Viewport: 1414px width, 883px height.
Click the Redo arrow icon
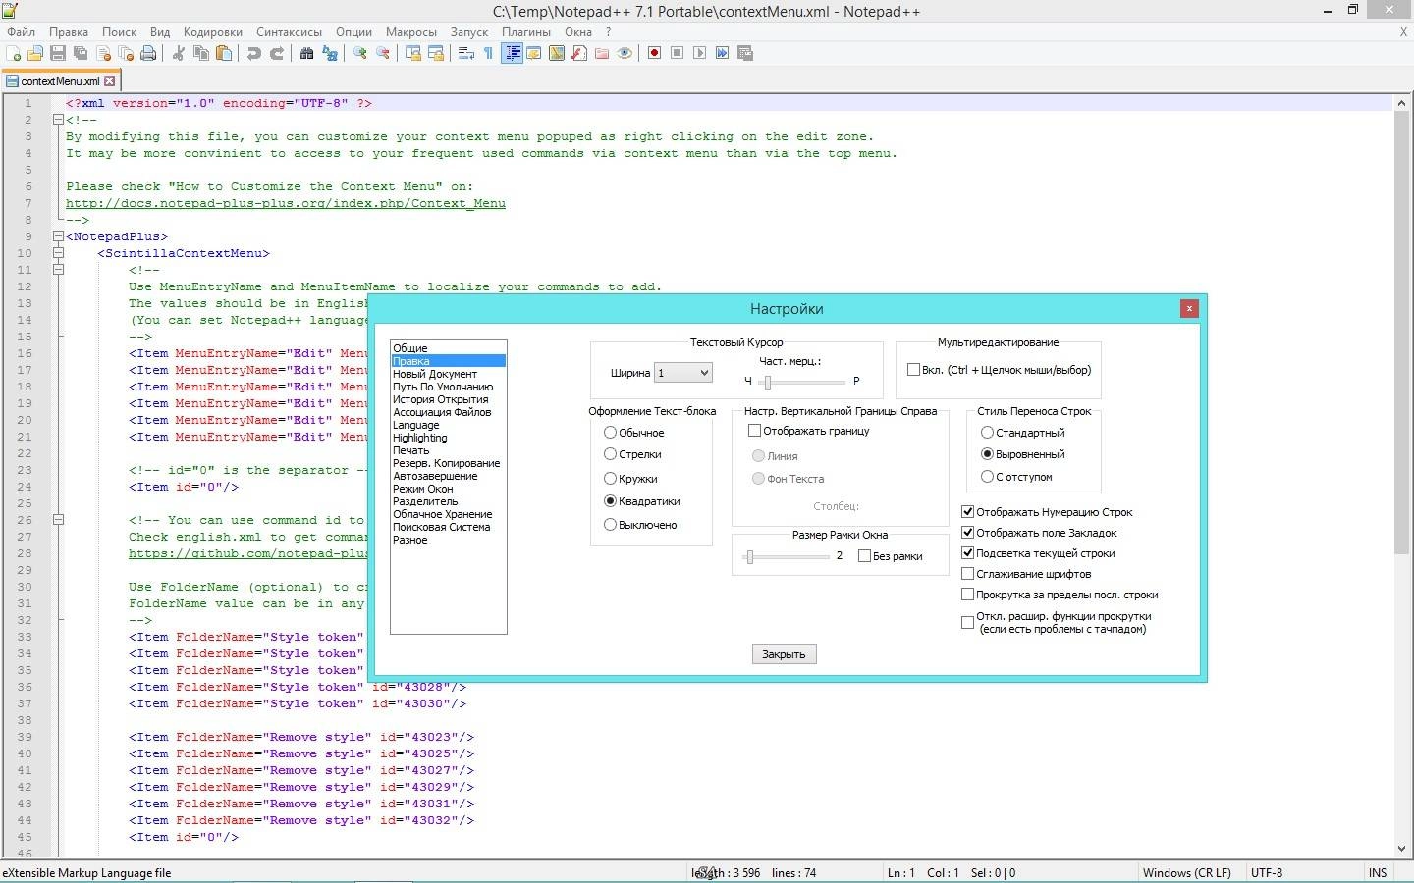pyautogui.click(x=277, y=53)
